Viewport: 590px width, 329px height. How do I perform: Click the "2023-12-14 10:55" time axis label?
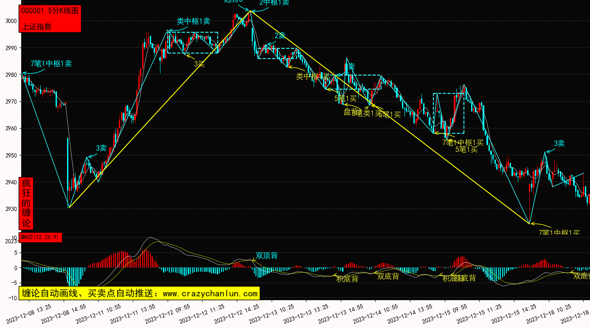(376, 314)
